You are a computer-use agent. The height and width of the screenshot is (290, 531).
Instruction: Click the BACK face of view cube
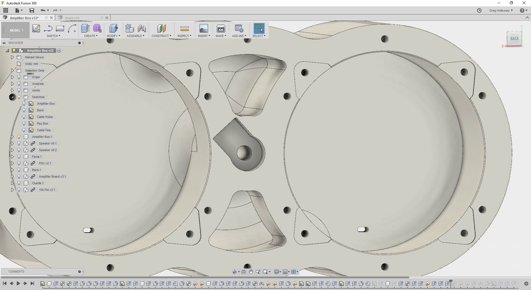514,39
